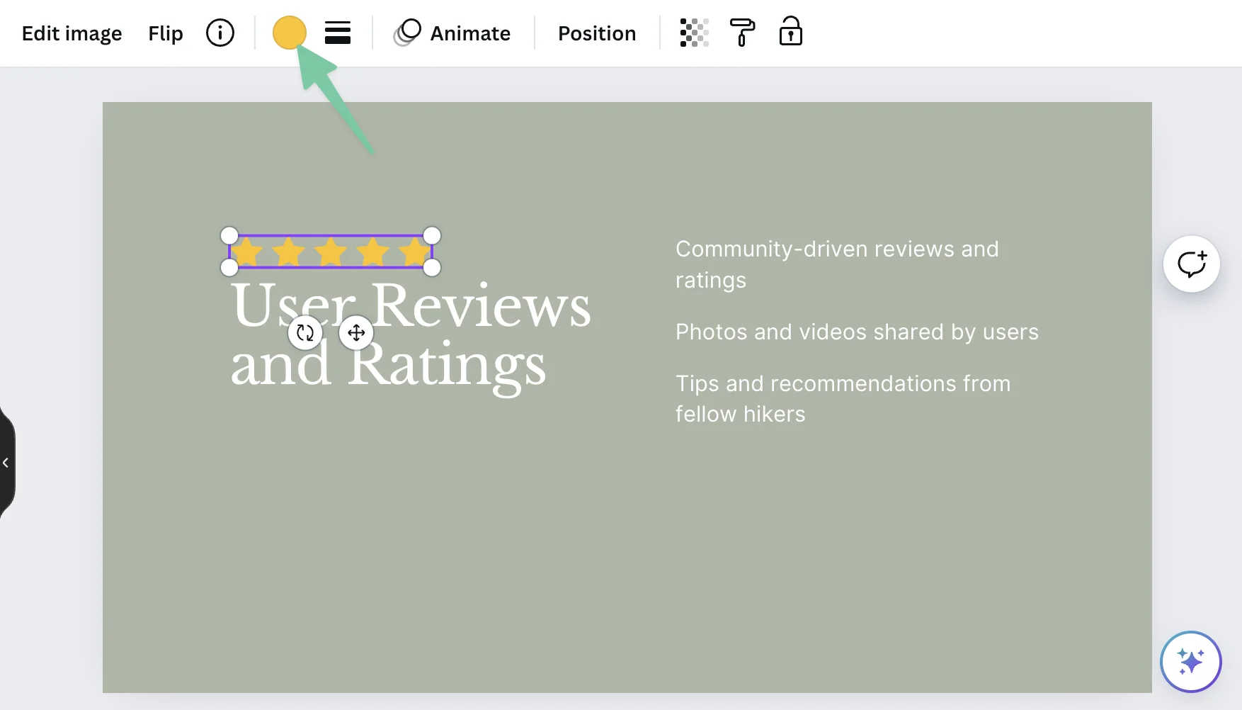The height and width of the screenshot is (710, 1242).
Task: Add a comment with the speech bubble button
Action: point(1192,264)
